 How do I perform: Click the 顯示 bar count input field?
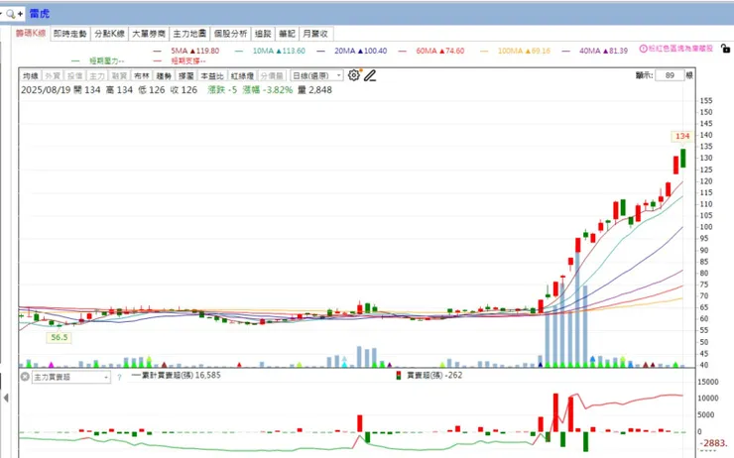coord(670,75)
